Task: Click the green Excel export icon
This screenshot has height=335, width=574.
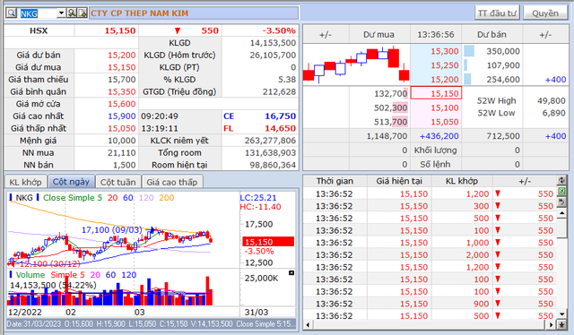Action: coord(561,191)
